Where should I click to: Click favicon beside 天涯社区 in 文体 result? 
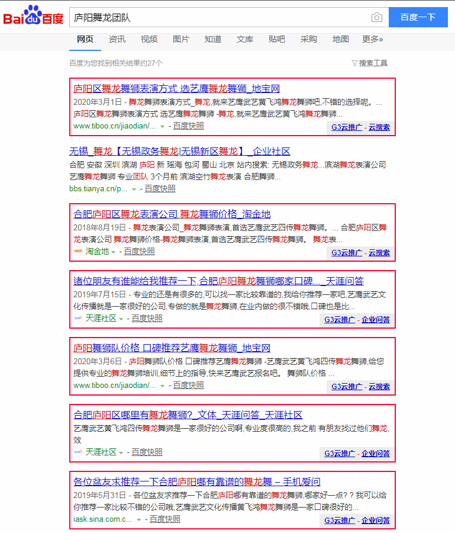pyautogui.click(x=78, y=452)
